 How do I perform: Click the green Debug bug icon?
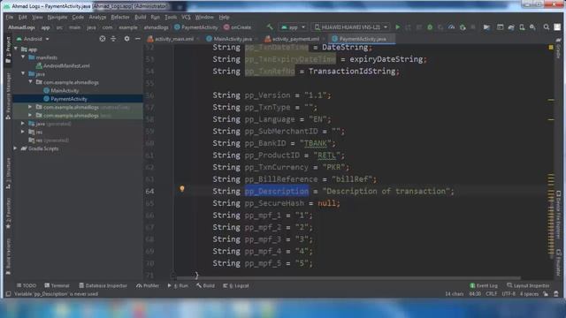pyautogui.click(x=430, y=27)
